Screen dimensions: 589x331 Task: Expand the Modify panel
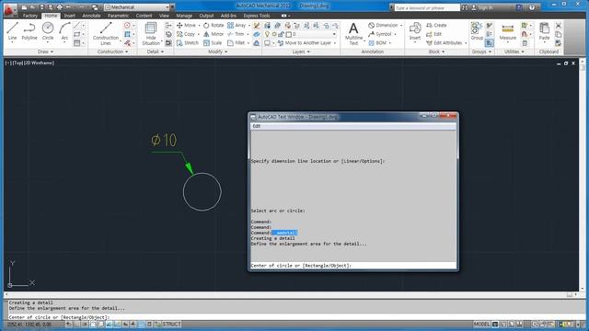[x=217, y=51]
